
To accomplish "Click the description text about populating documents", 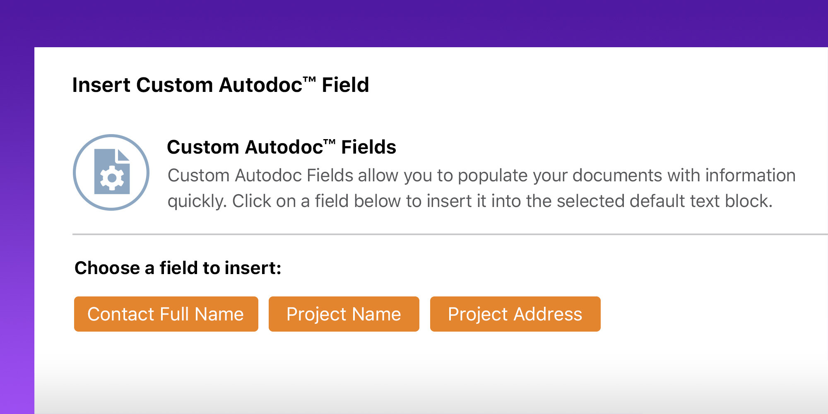I will click(x=480, y=188).
